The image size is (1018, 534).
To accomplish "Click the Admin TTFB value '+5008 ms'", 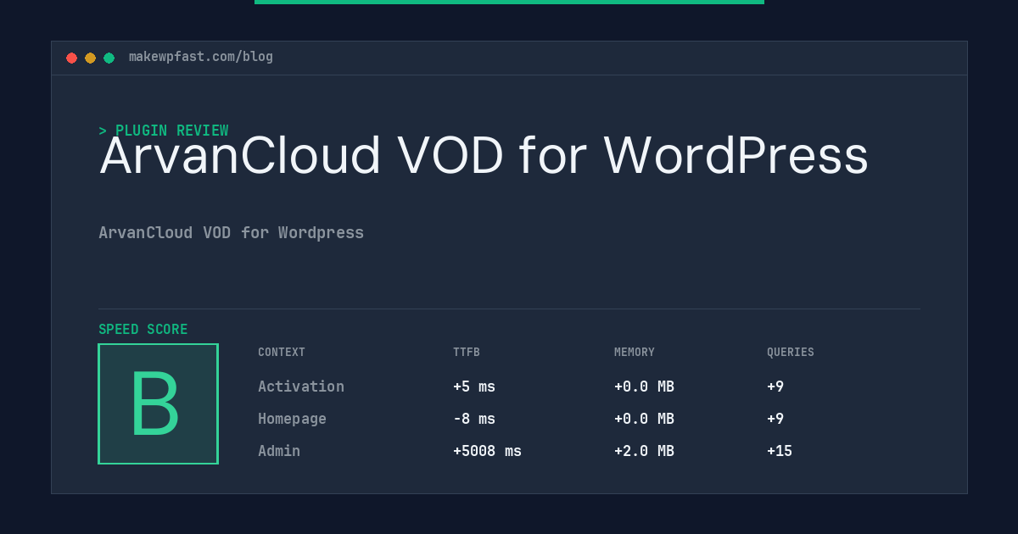I will (x=488, y=451).
